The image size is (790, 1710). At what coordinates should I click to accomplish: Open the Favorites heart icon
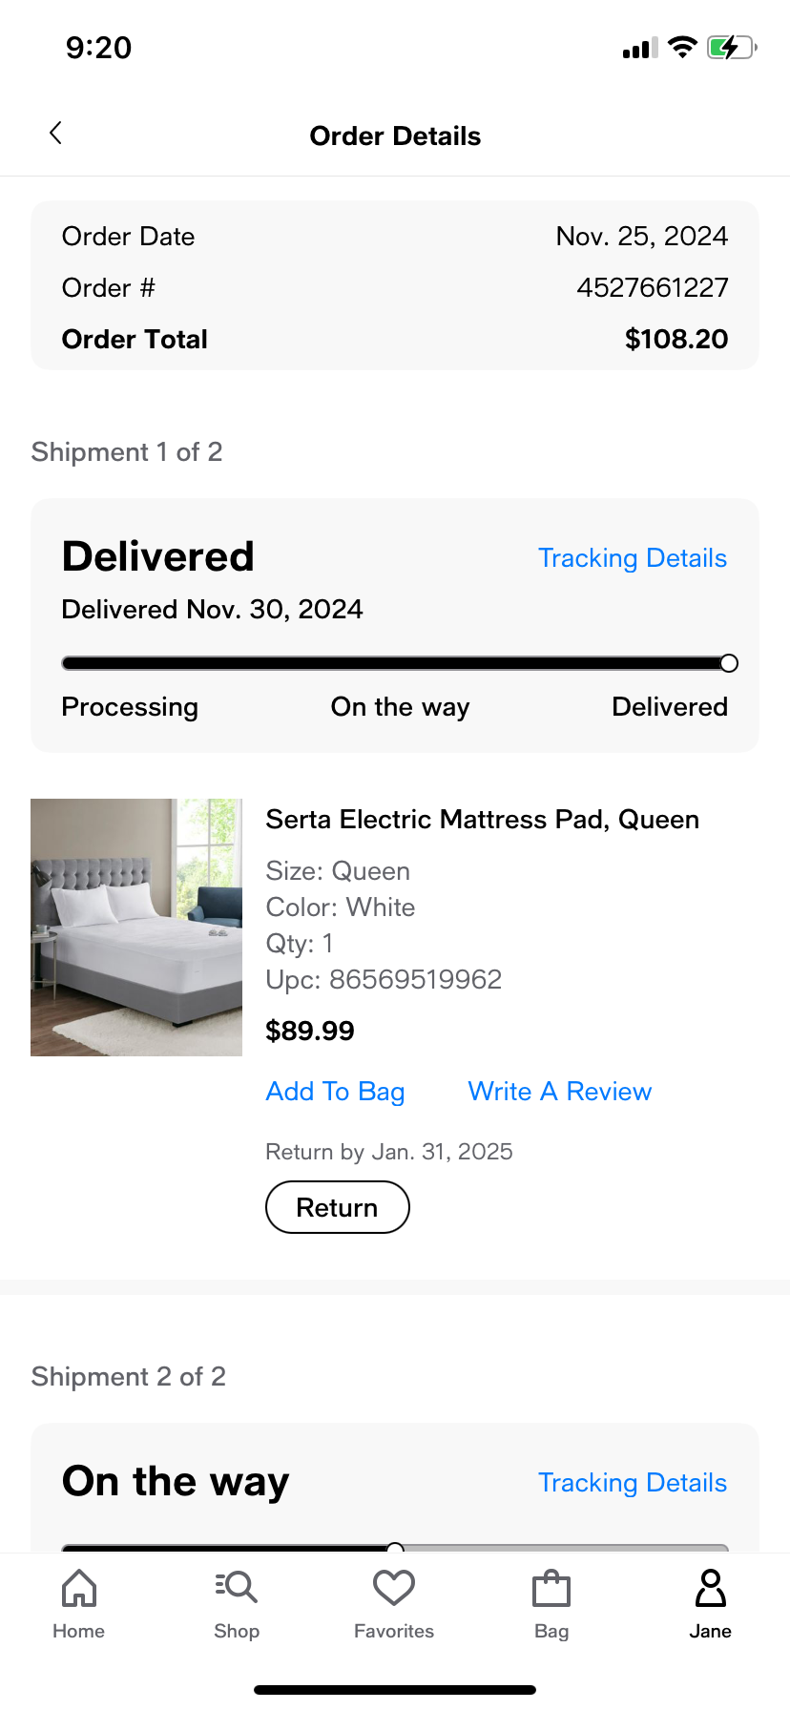pos(394,1588)
